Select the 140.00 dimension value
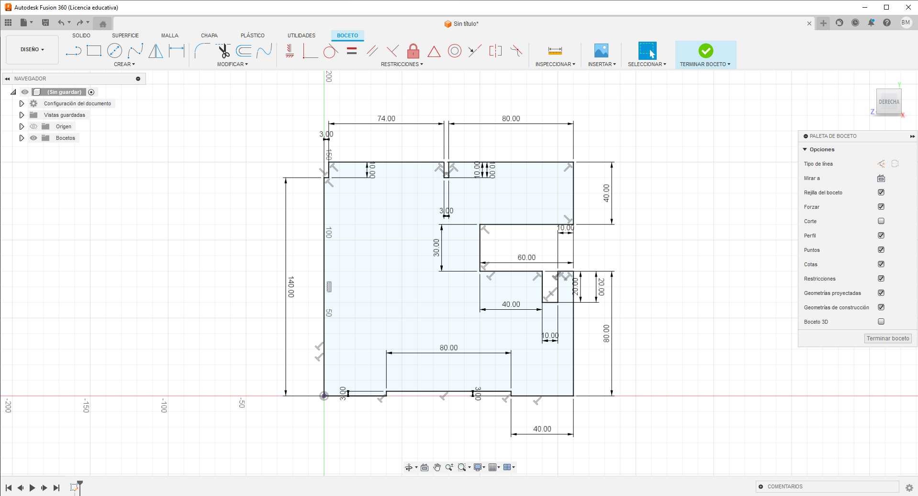This screenshot has width=918, height=496. [x=291, y=287]
